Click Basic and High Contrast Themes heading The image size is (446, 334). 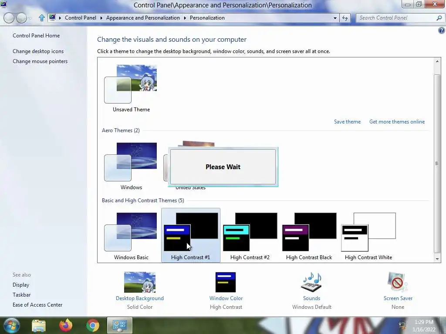(143, 200)
